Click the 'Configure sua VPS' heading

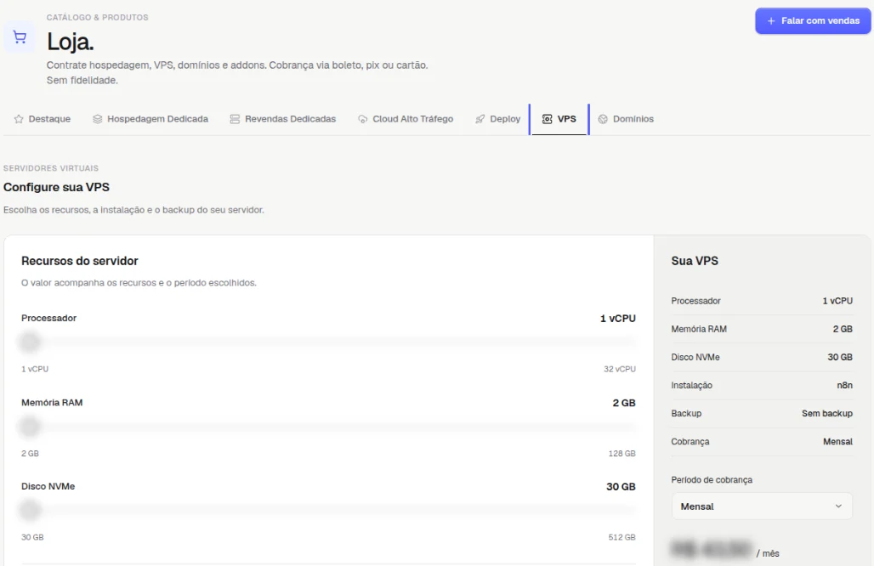point(56,187)
